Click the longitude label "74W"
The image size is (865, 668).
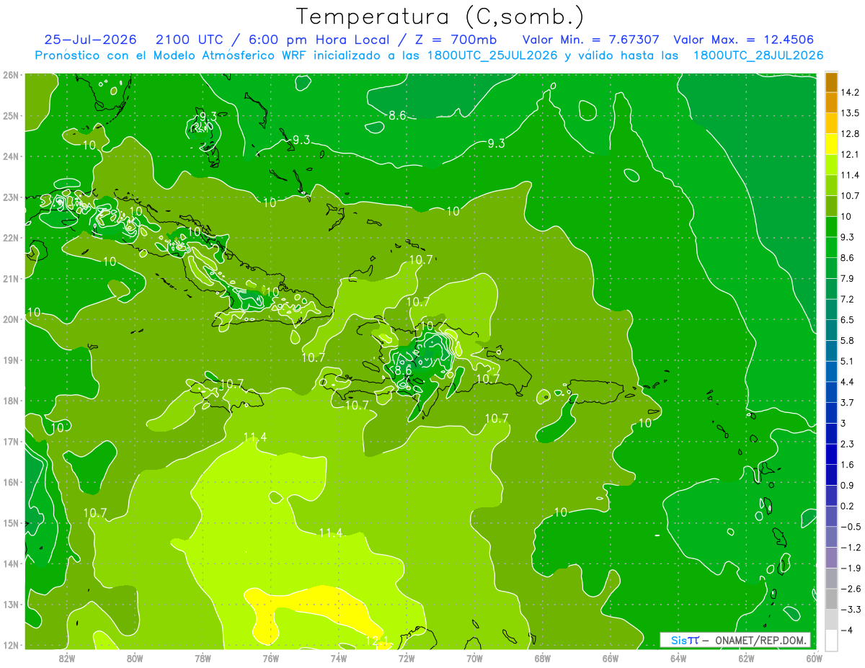click(x=339, y=658)
